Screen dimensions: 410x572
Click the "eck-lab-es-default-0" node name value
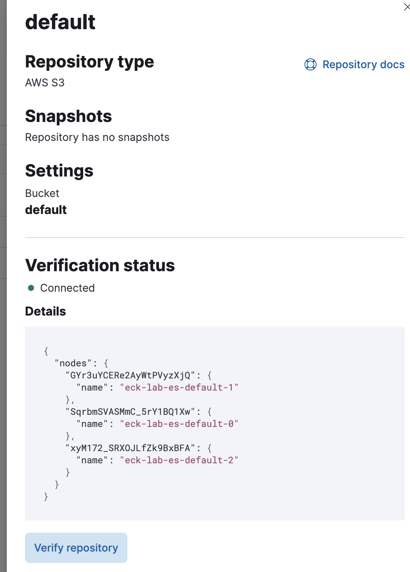(x=179, y=424)
